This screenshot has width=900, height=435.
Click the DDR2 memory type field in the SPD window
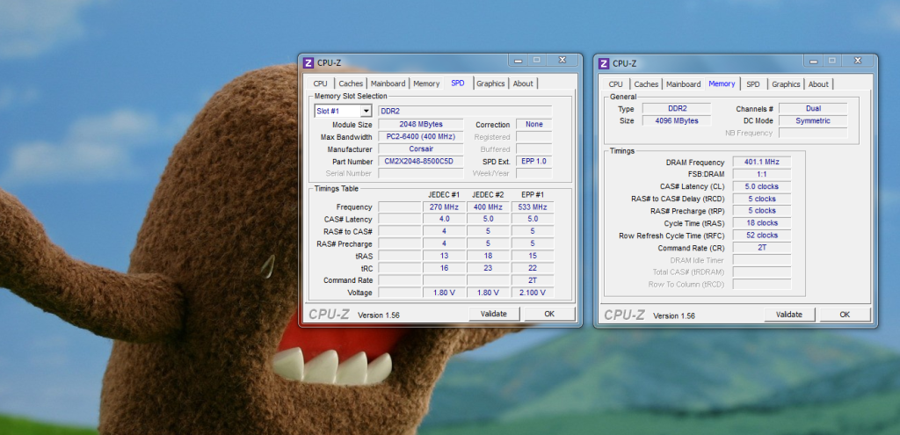point(464,112)
